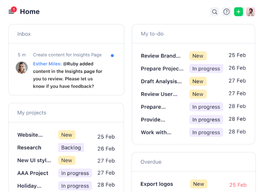The image size is (263, 192).
Task: Open the Inbox panel header
Action: click(24, 34)
